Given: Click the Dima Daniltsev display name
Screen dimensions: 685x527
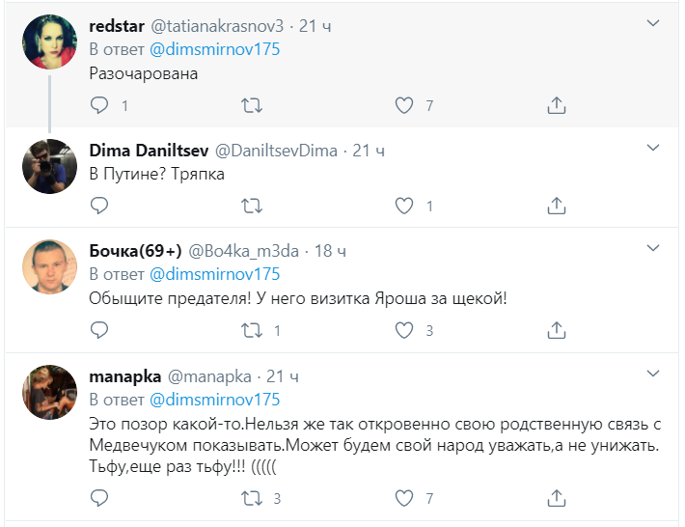Looking at the screenshot, I should pyautogui.click(x=146, y=150).
